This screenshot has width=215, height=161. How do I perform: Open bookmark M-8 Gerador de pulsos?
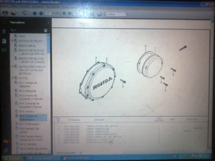[x=29, y=130]
